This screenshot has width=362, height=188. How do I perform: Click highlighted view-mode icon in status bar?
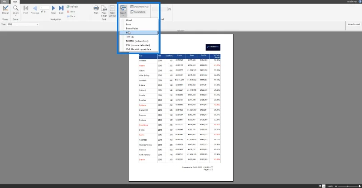324,186
